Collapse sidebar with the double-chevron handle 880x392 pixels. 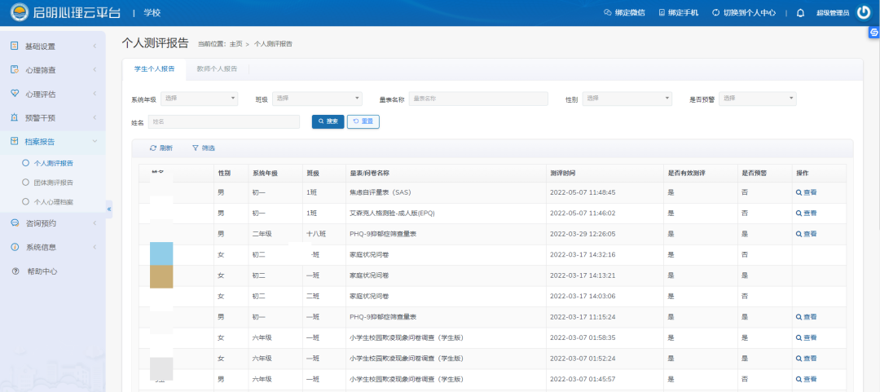click(109, 209)
